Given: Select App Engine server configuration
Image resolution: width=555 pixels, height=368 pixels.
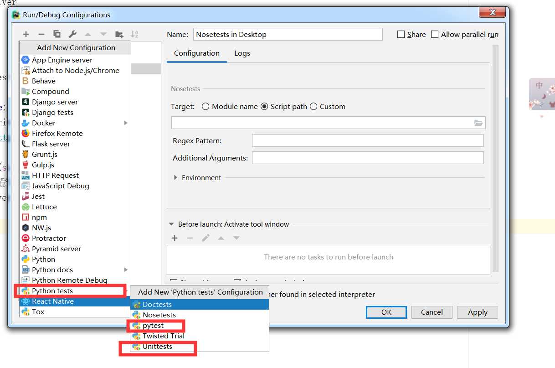Looking at the screenshot, I should 75,60.
